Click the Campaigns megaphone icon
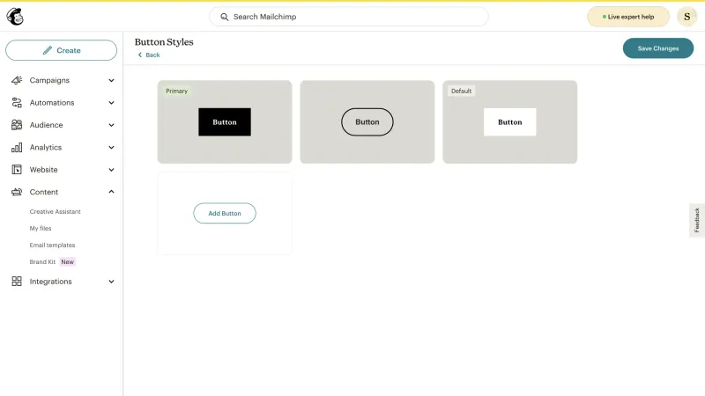705x396 pixels. (17, 80)
